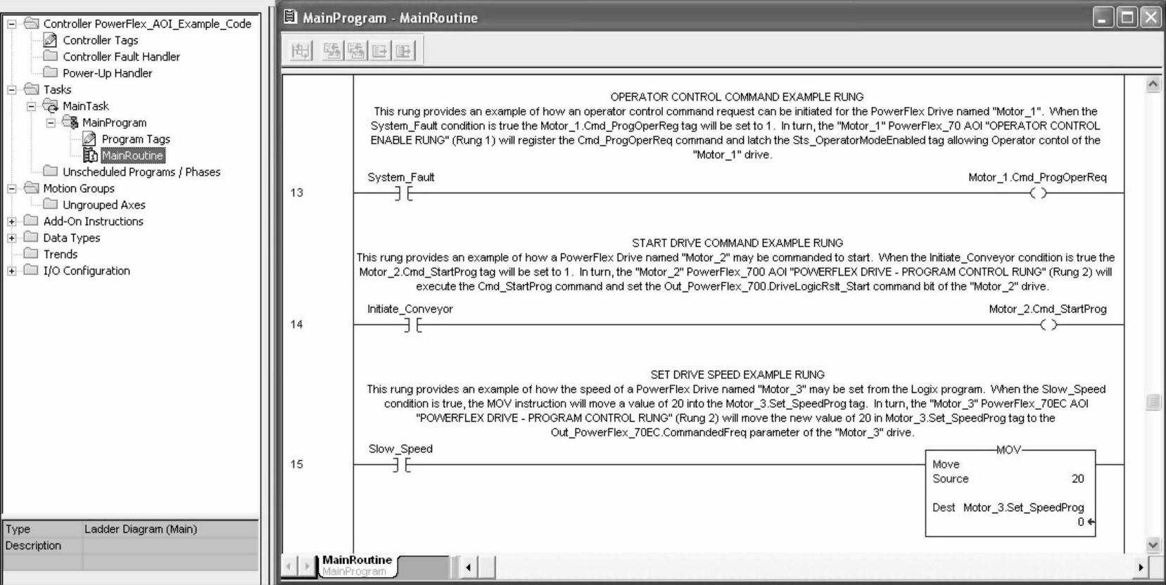This screenshot has width=1166, height=585.
Task: Select Ungrouped Axes in tree
Action: coord(104,205)
